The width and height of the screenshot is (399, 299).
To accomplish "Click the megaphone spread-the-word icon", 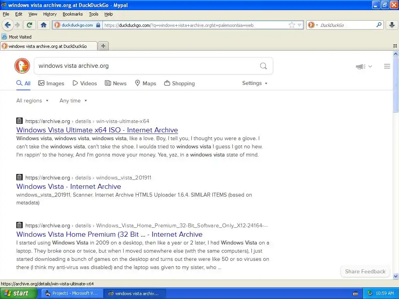I will 360,67.
